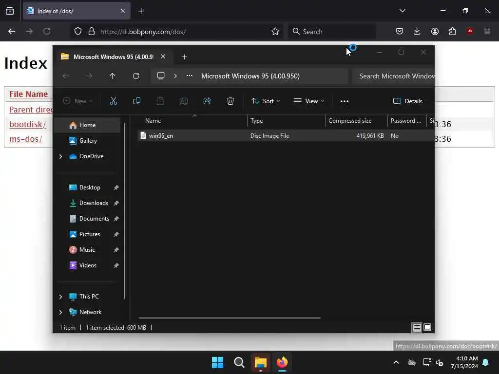499x374 pixels.
Task: Open the Firefox account icon
Action: pos(435,31)
